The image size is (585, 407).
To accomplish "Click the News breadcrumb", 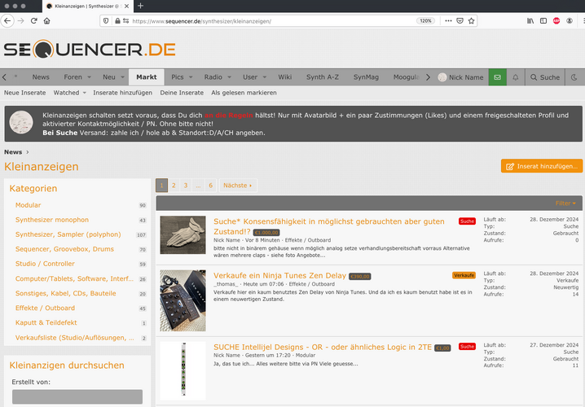I will 13,151.
